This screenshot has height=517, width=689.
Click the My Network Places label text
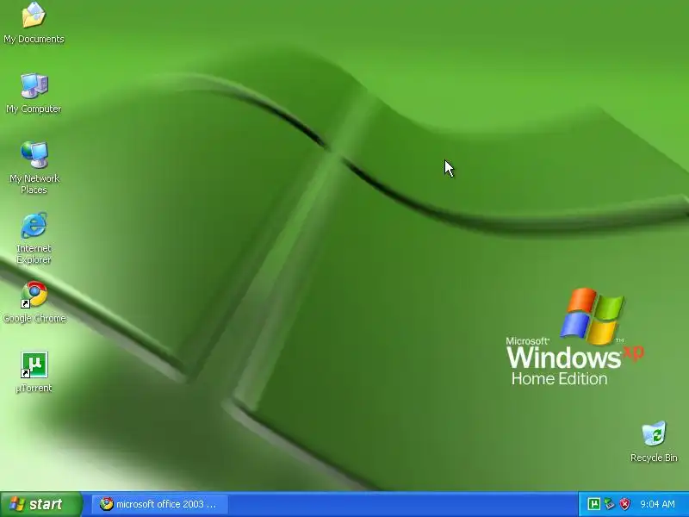click(34, 184)
